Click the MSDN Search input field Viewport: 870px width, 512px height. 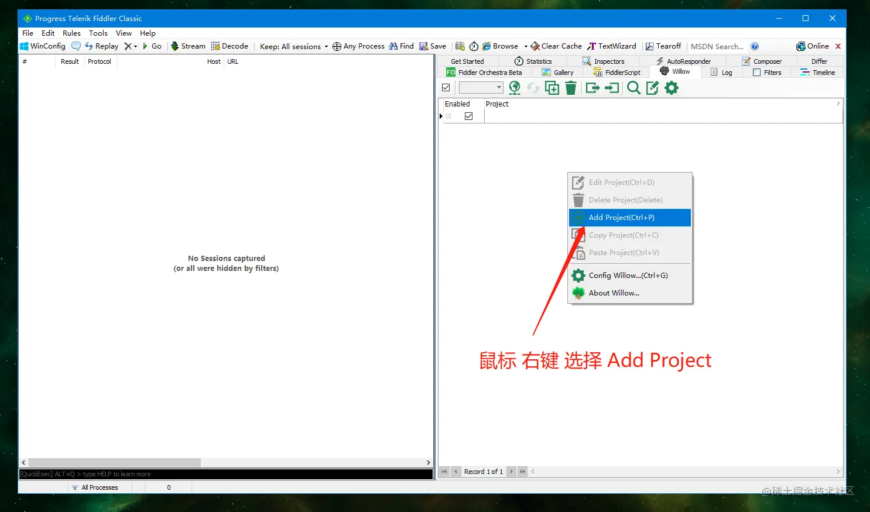[717, 46]
